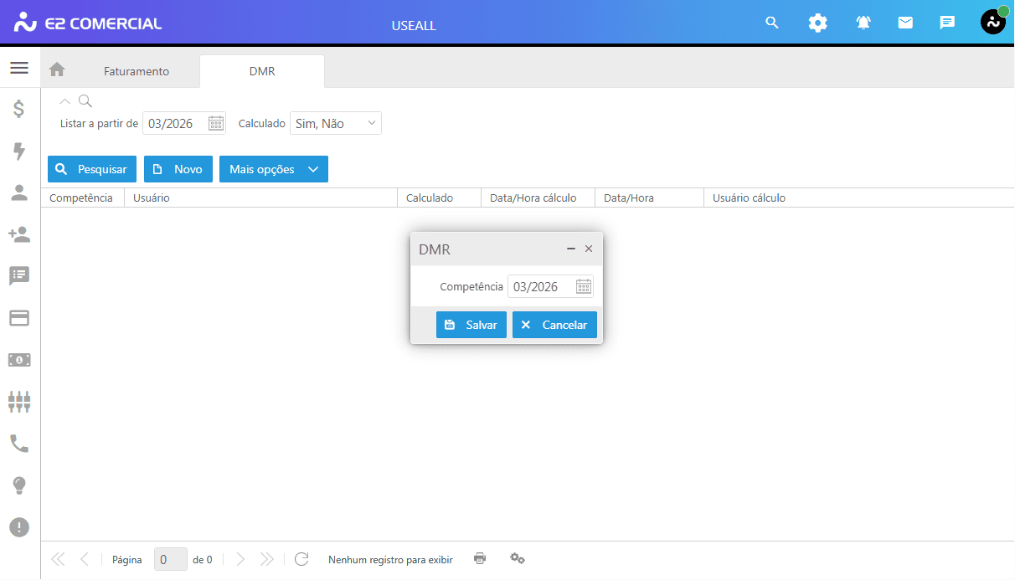Click Salvar in the DMR dialog

(x=471, y=325)
